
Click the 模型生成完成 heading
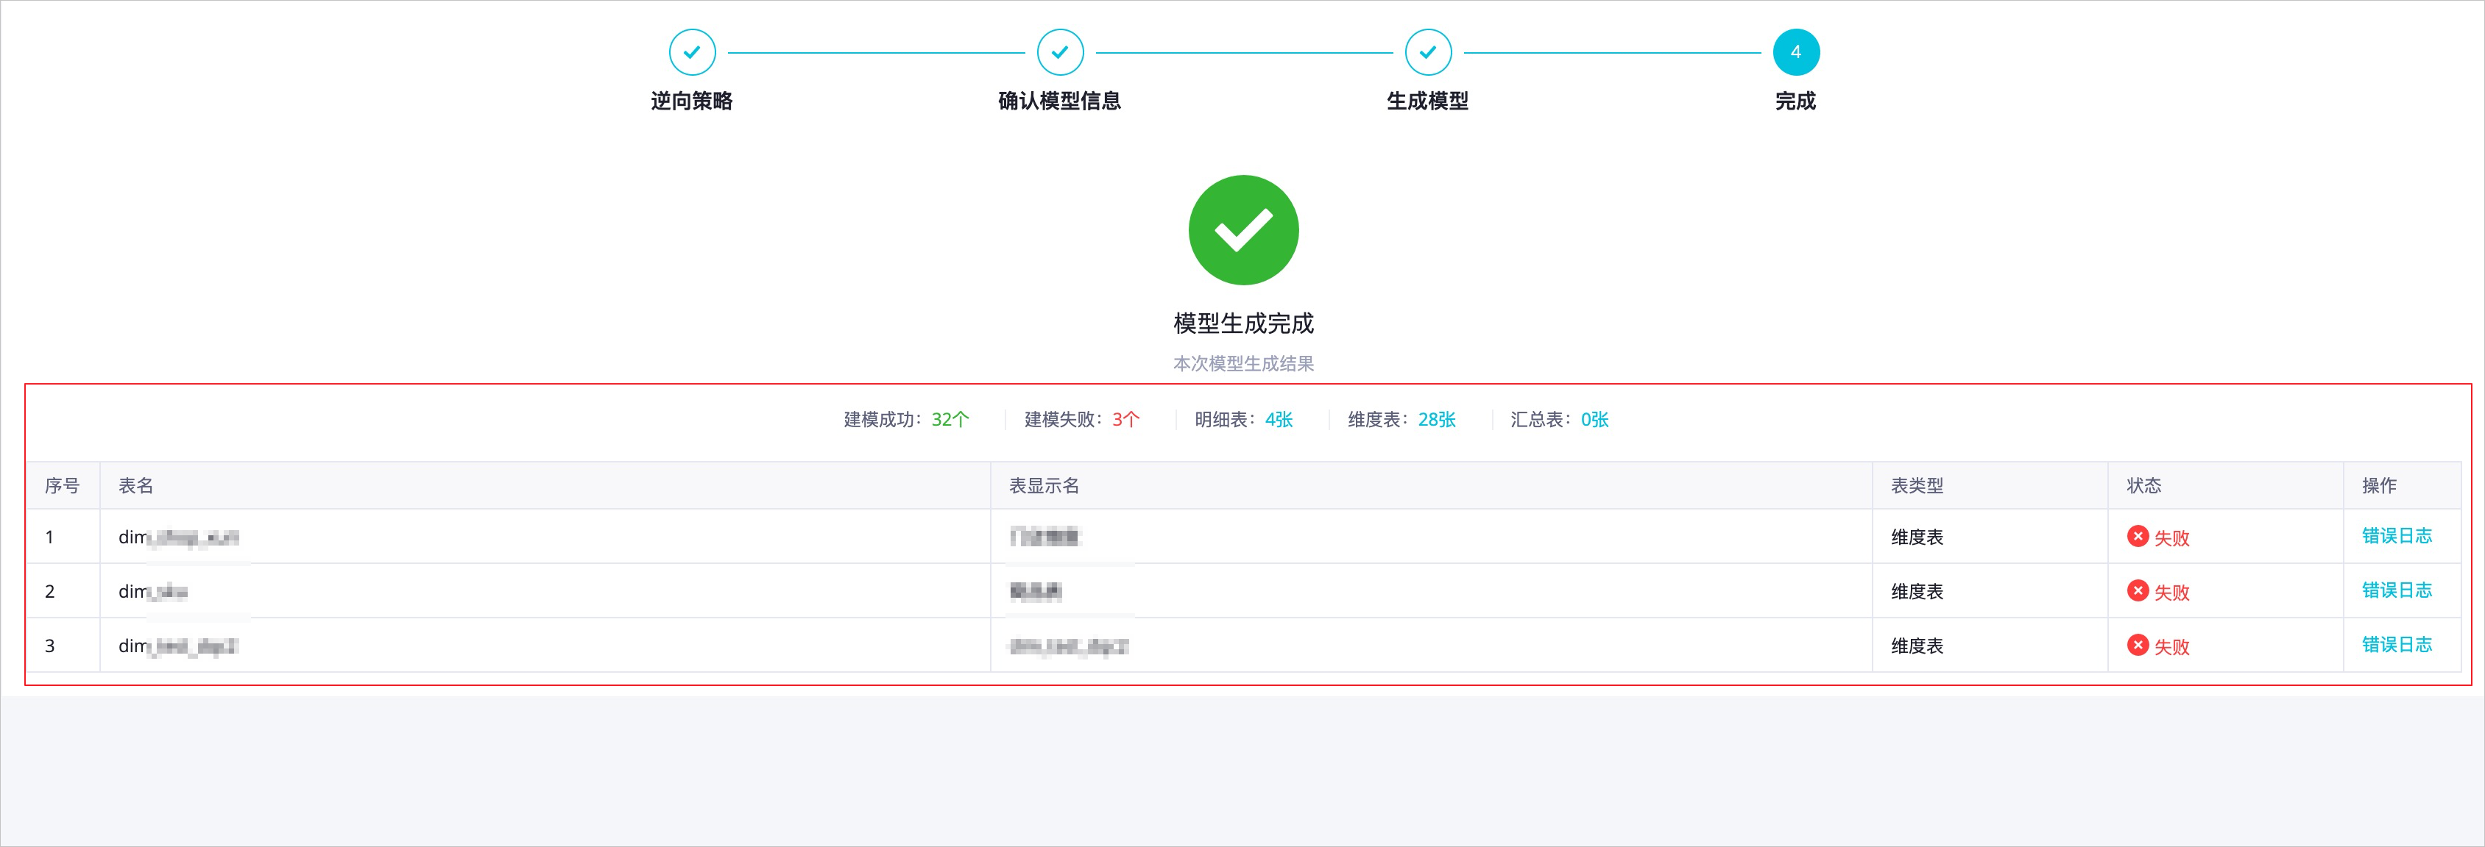(x=1243, y=323)
